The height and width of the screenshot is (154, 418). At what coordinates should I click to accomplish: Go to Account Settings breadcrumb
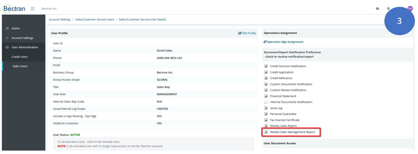pyautogui.click(x=60, y=20)
